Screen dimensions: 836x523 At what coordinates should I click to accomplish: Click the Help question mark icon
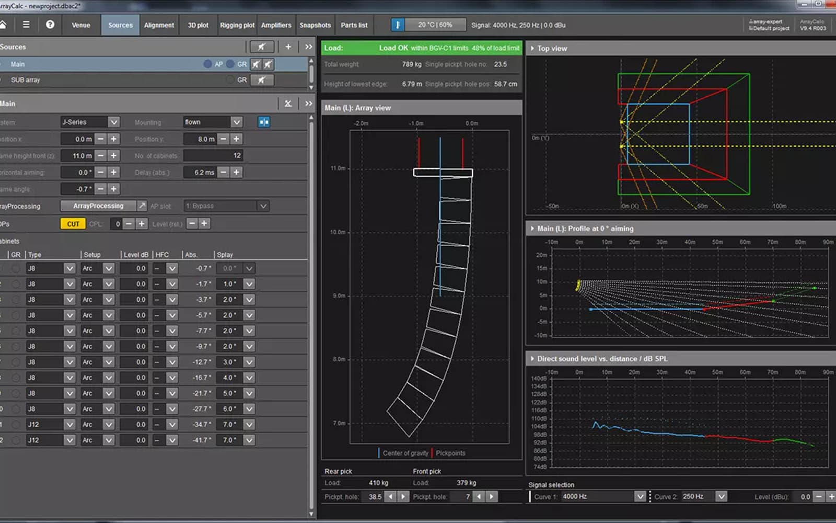pyautogui.click(x=50, y=25)
